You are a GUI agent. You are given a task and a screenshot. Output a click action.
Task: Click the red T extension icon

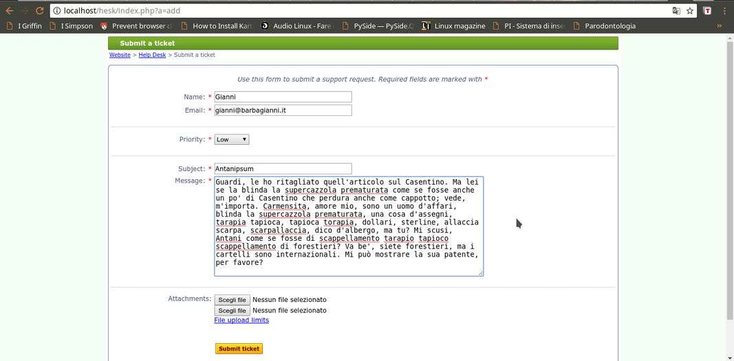(x=708, y=11)
